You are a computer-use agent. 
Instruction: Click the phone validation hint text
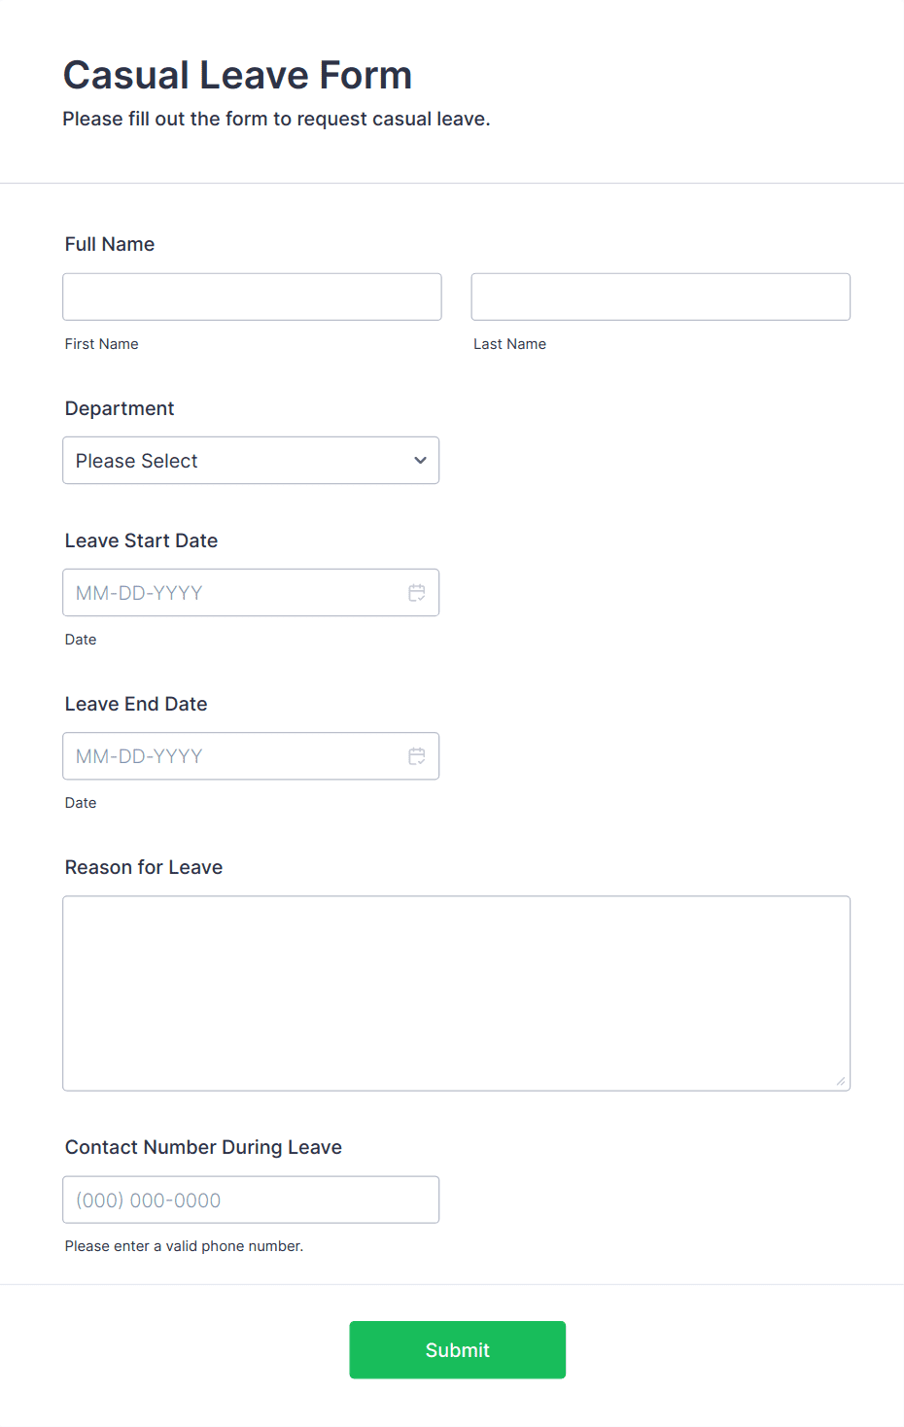click(x=184, y=1245)
